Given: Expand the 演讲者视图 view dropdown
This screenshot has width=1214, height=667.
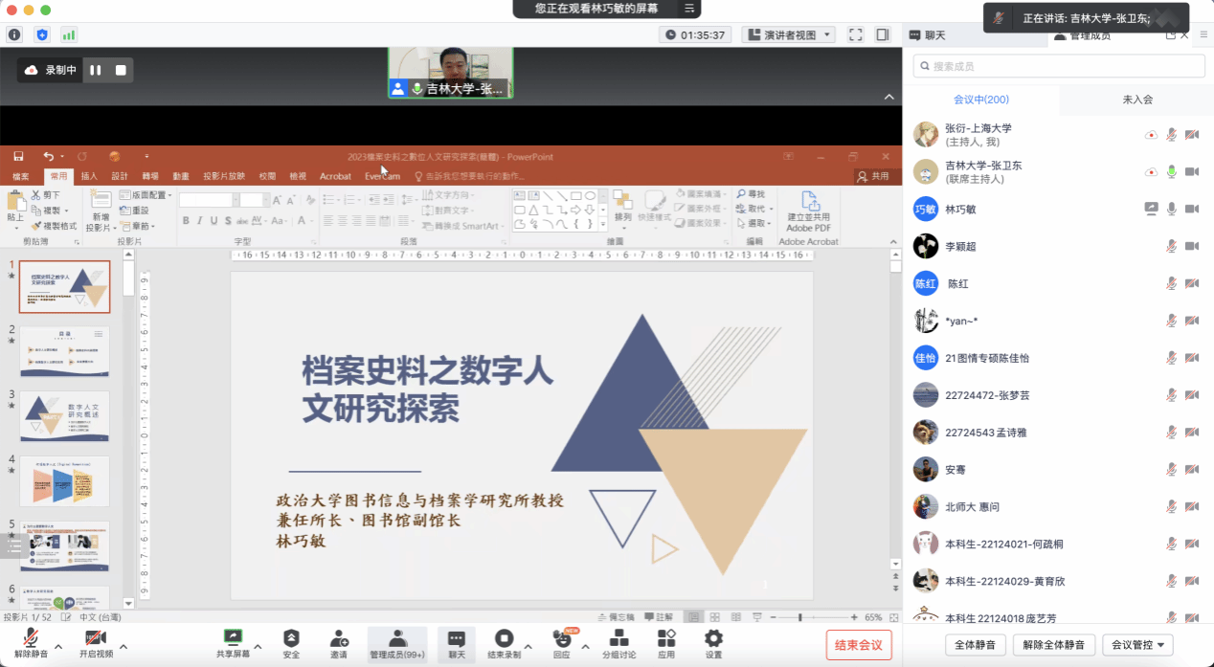Looking at the screenshot, I should pos(788,34).
